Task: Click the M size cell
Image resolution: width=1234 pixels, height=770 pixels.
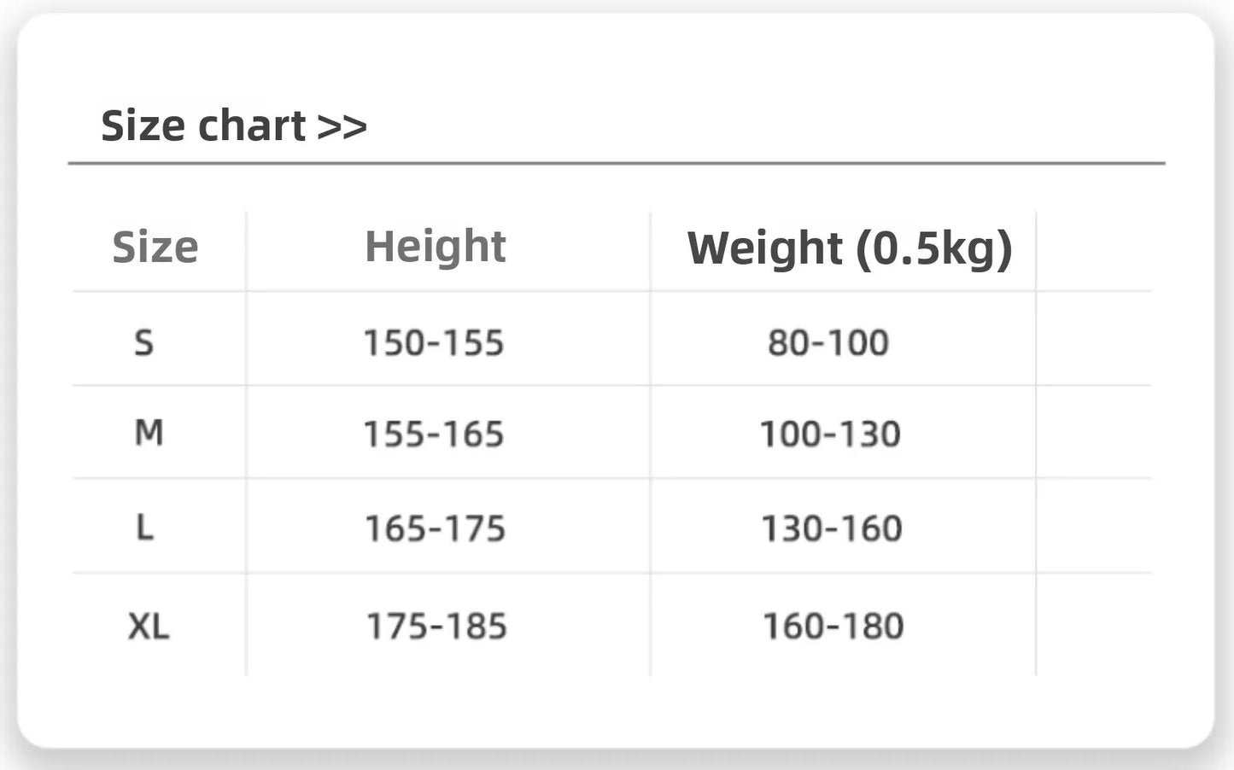Action: tap(149, 433)
